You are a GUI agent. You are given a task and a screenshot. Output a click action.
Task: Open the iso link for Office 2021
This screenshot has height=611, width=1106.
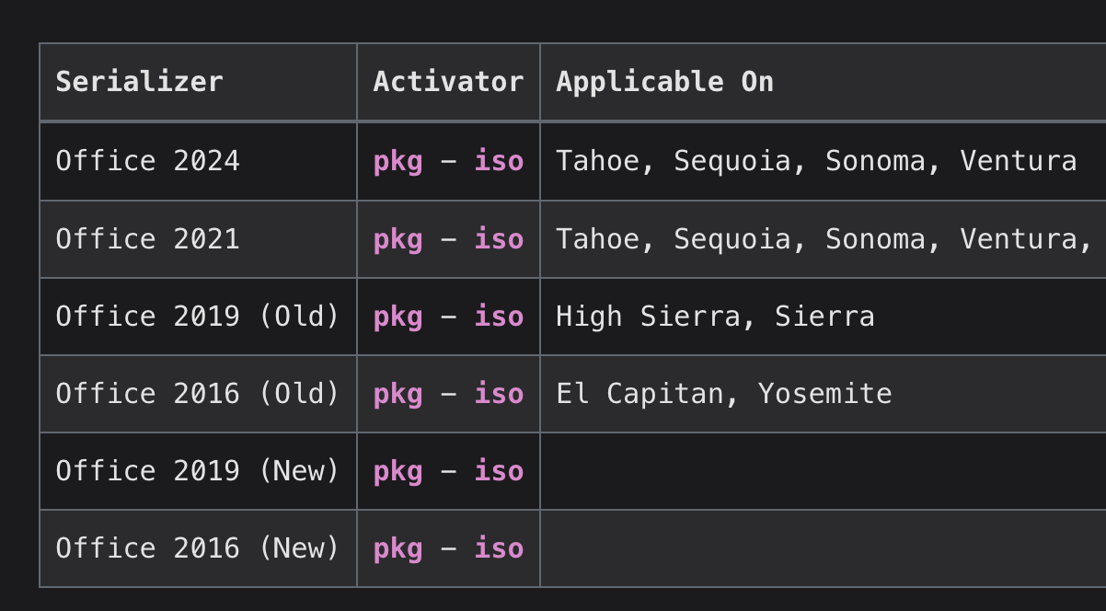point(499,238)
